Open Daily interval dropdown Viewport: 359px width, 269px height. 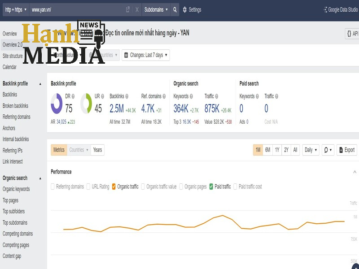[311, 150]
